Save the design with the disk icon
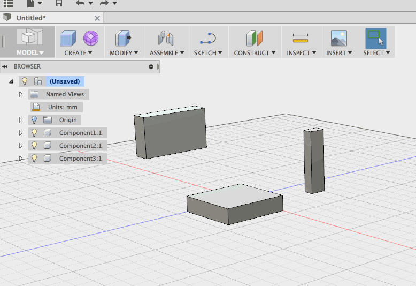 pyautogui.click(x=59, y=3)
